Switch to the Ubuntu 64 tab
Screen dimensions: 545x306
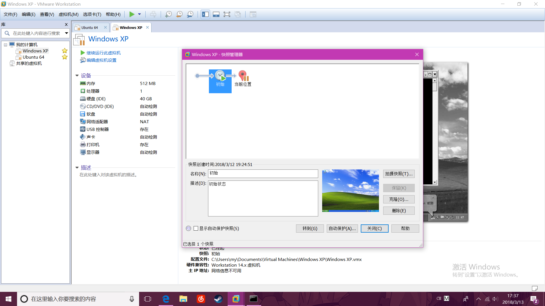pos(89,27)
